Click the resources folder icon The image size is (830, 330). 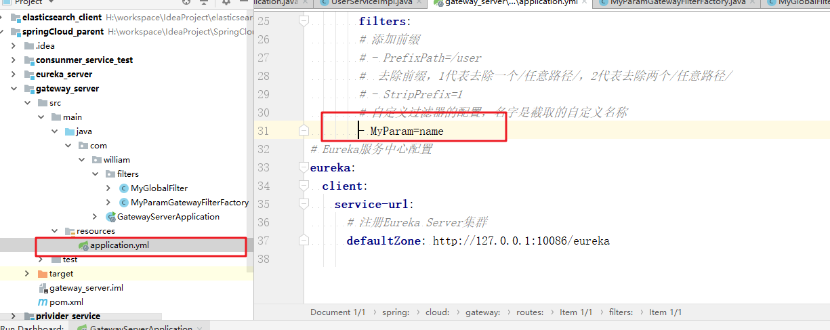pos(70,231)
